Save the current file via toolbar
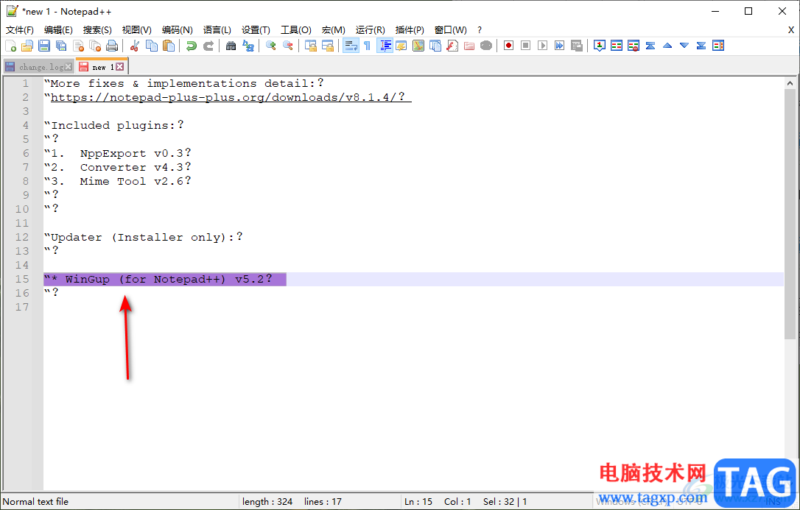This screenshot has height=510, width=800. tap(44, 46)
